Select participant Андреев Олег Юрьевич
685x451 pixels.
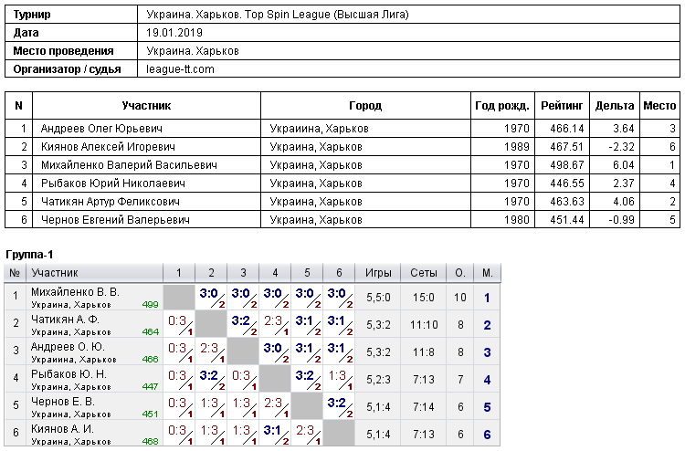[x=101, y=129]
